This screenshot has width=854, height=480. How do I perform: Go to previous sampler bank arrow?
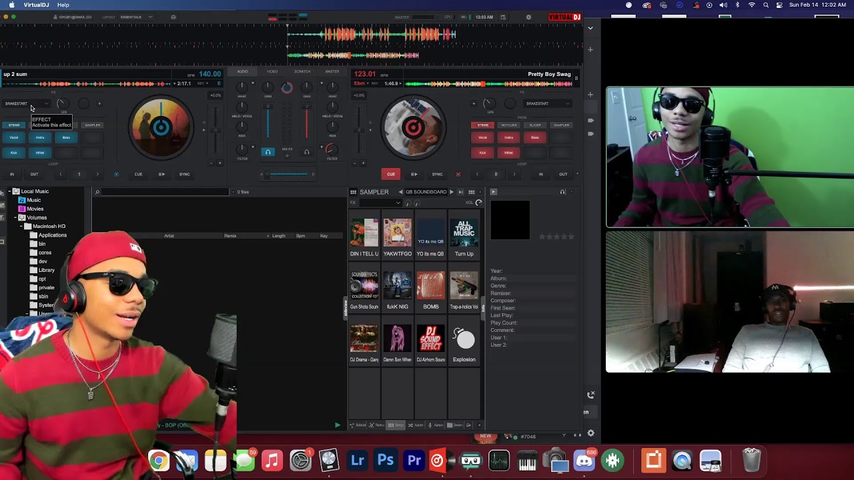point(401,192)
